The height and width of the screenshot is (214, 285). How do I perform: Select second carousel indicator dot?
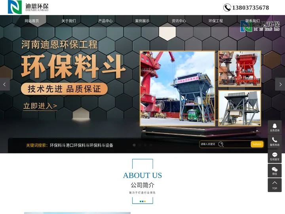(140, 145)
